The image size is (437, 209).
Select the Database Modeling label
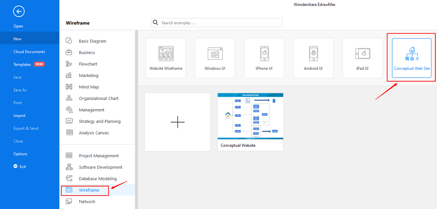click(x=98, y=178)
